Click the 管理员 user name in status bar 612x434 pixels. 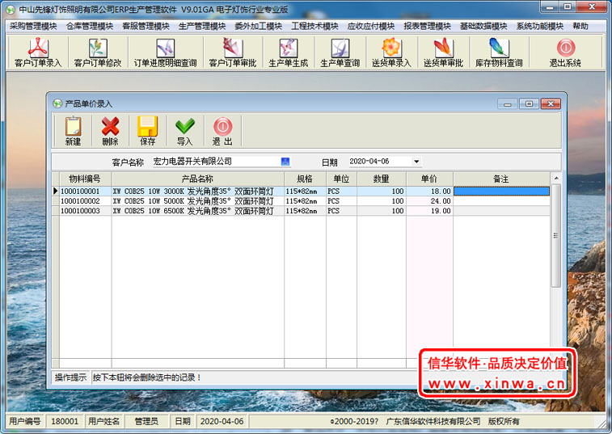pyautogui.click(x=146, y=422)
